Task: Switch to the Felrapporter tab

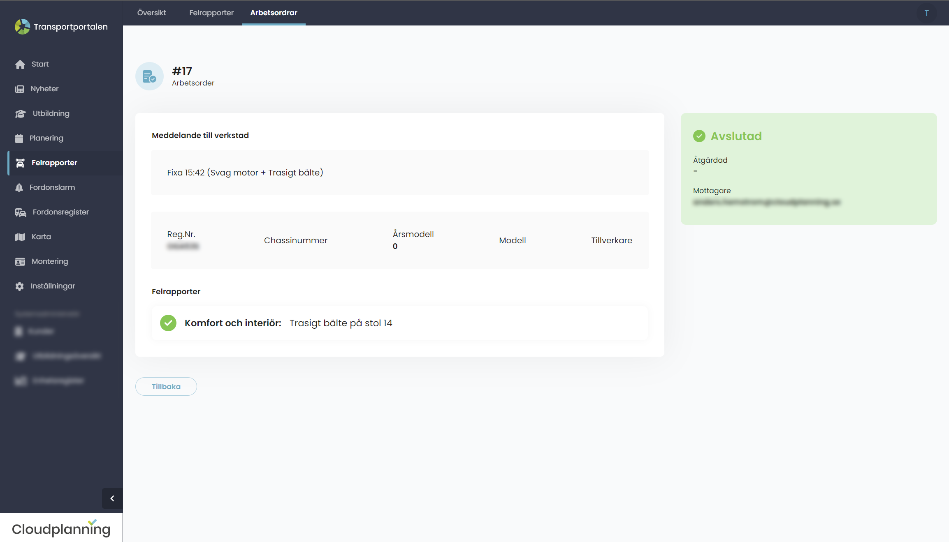Action: tap(211, 13)
